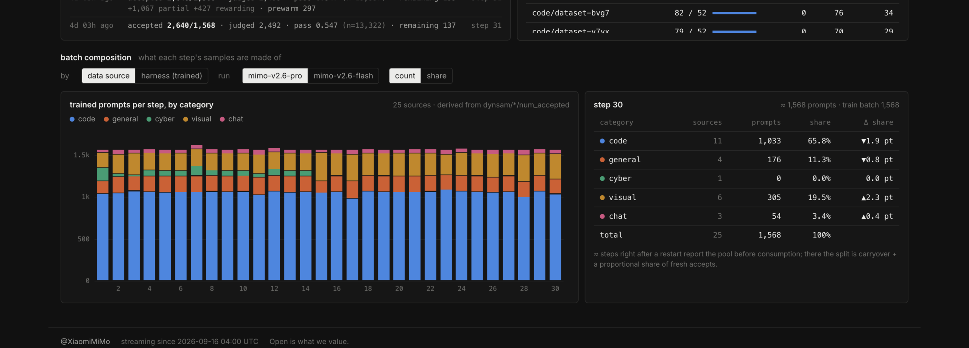The height and width of the screenshot is (348, 969).
Task: Click the category column header
Action: 616,122
